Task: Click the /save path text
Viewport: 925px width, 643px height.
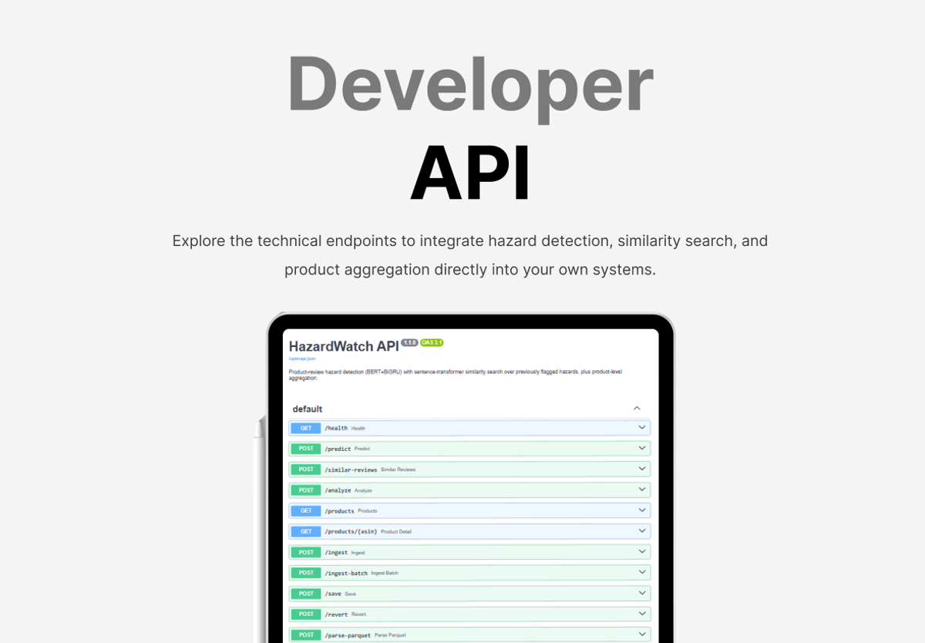Action: tap(333, 594)
